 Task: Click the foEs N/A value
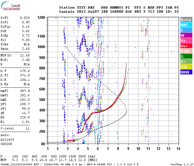27,44
